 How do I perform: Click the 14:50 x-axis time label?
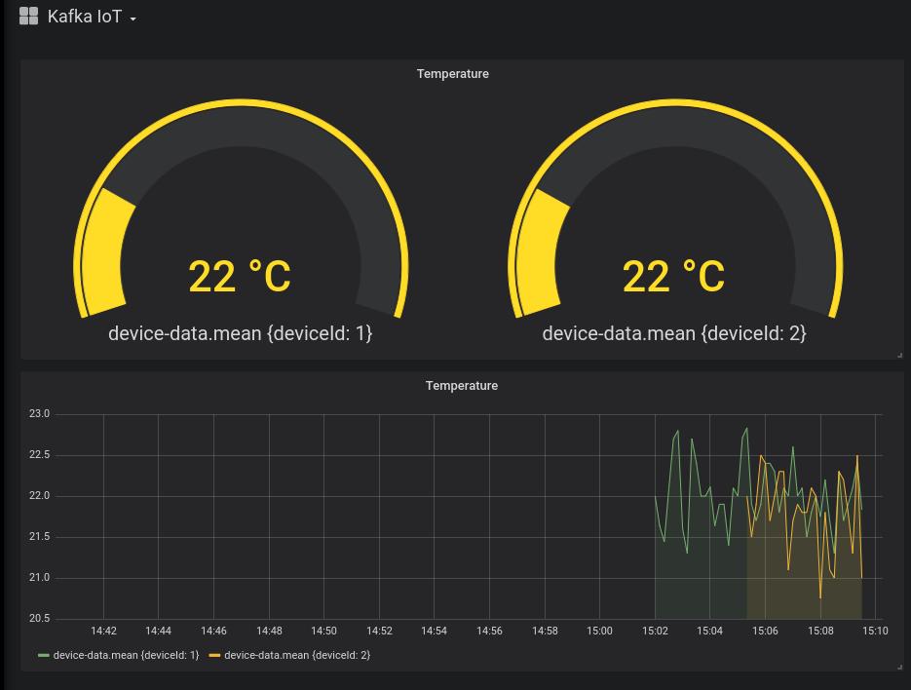point(323,631)
